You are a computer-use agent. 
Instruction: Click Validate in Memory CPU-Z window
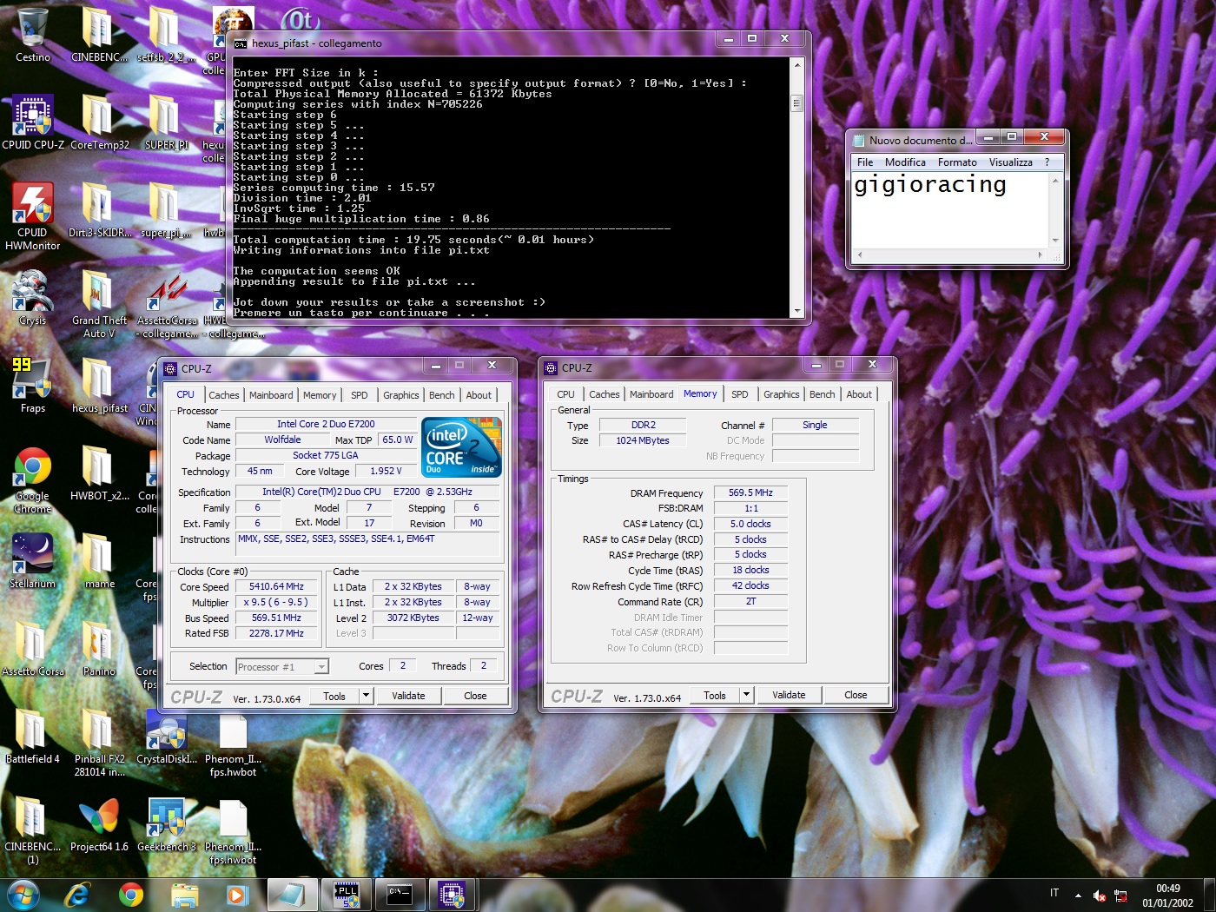(x=789, y=695)
